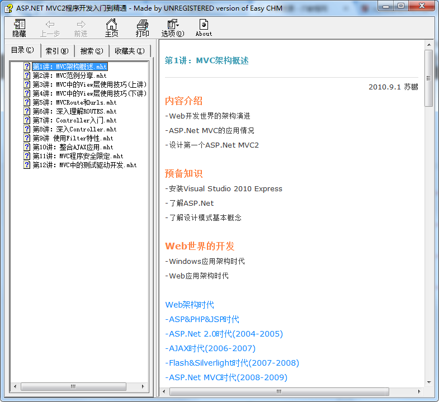Open topic 第10讲: 整合AJAX应用.mht
439x402 pixels.
(73, 147)
